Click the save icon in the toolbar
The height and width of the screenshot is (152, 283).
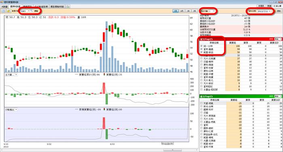pyautogui.click(x=3, y=11)
